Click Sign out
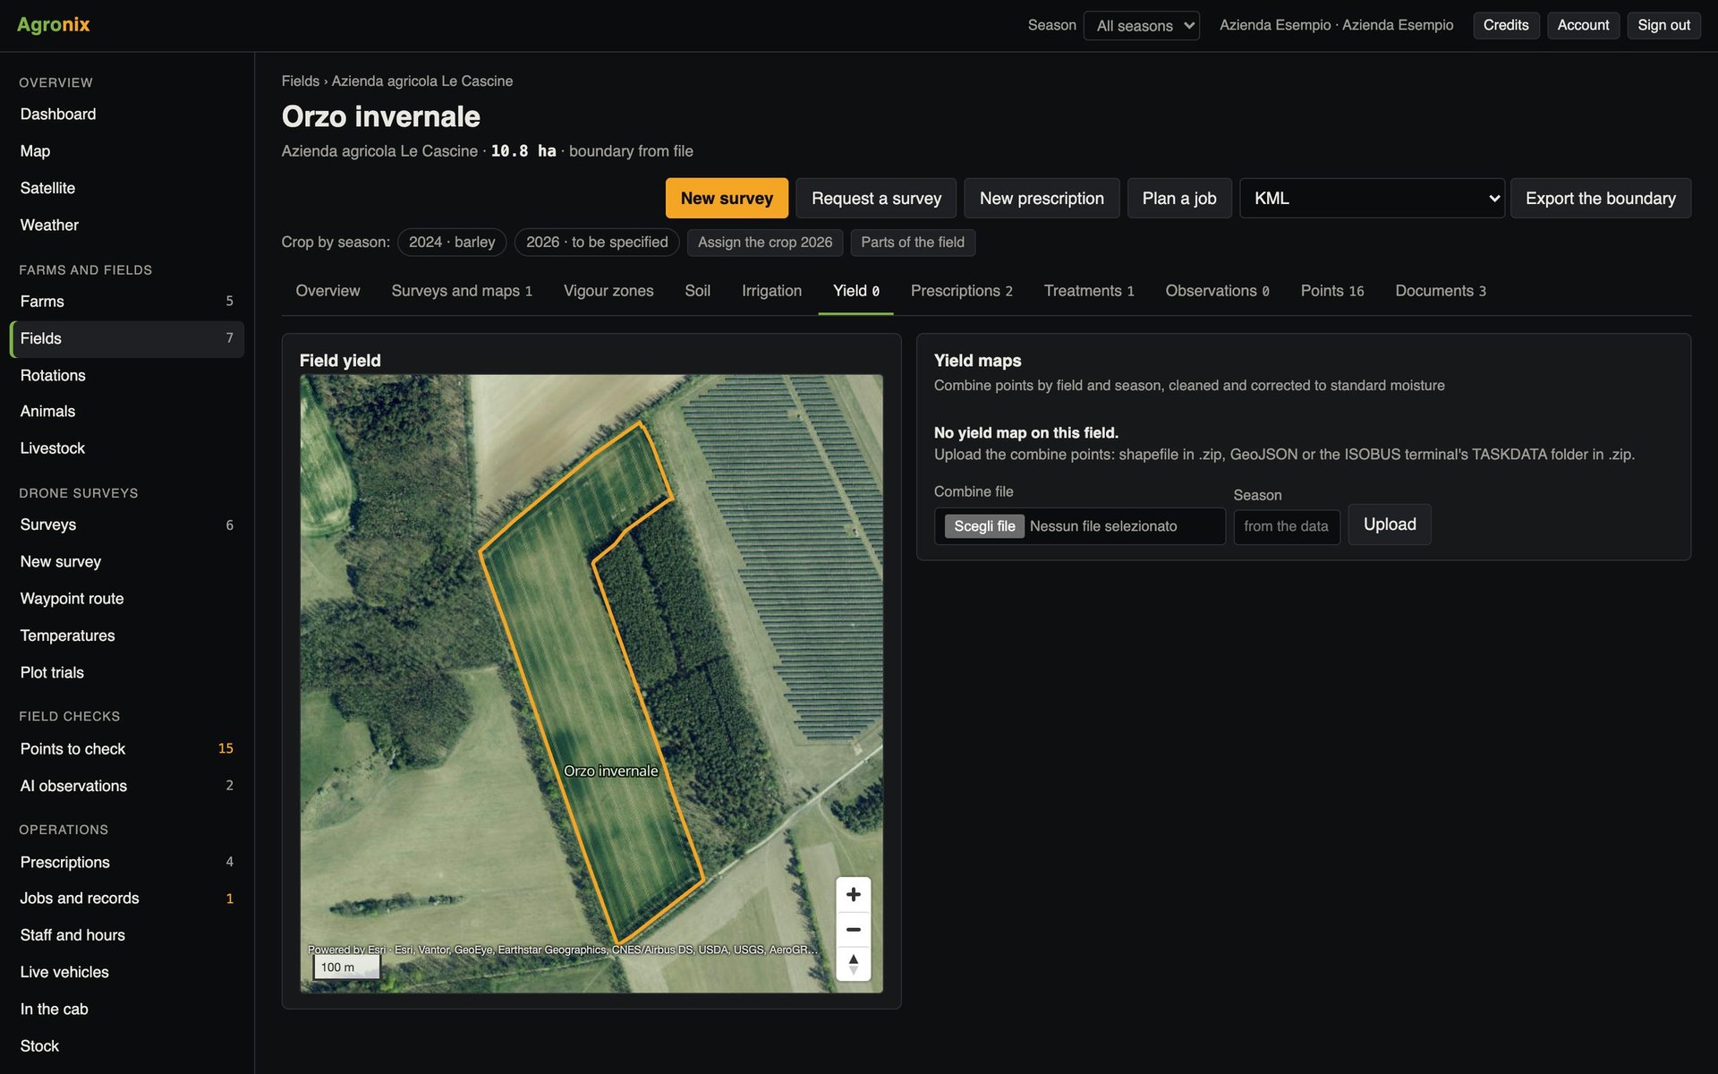 pyautogui.click(x=1663, y=25)
